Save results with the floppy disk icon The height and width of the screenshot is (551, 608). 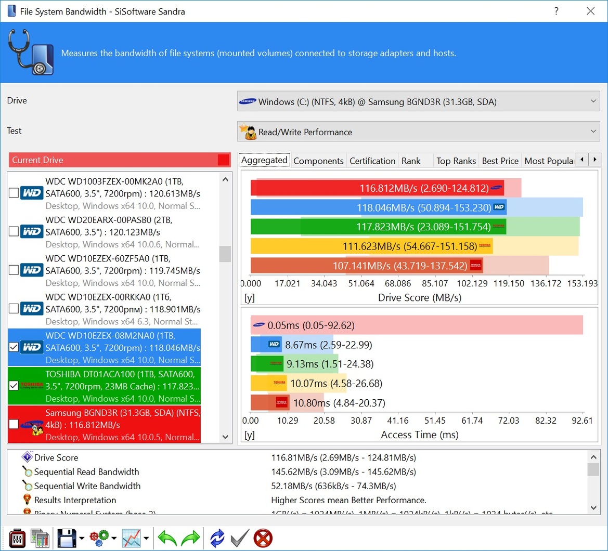click(67, 538)
